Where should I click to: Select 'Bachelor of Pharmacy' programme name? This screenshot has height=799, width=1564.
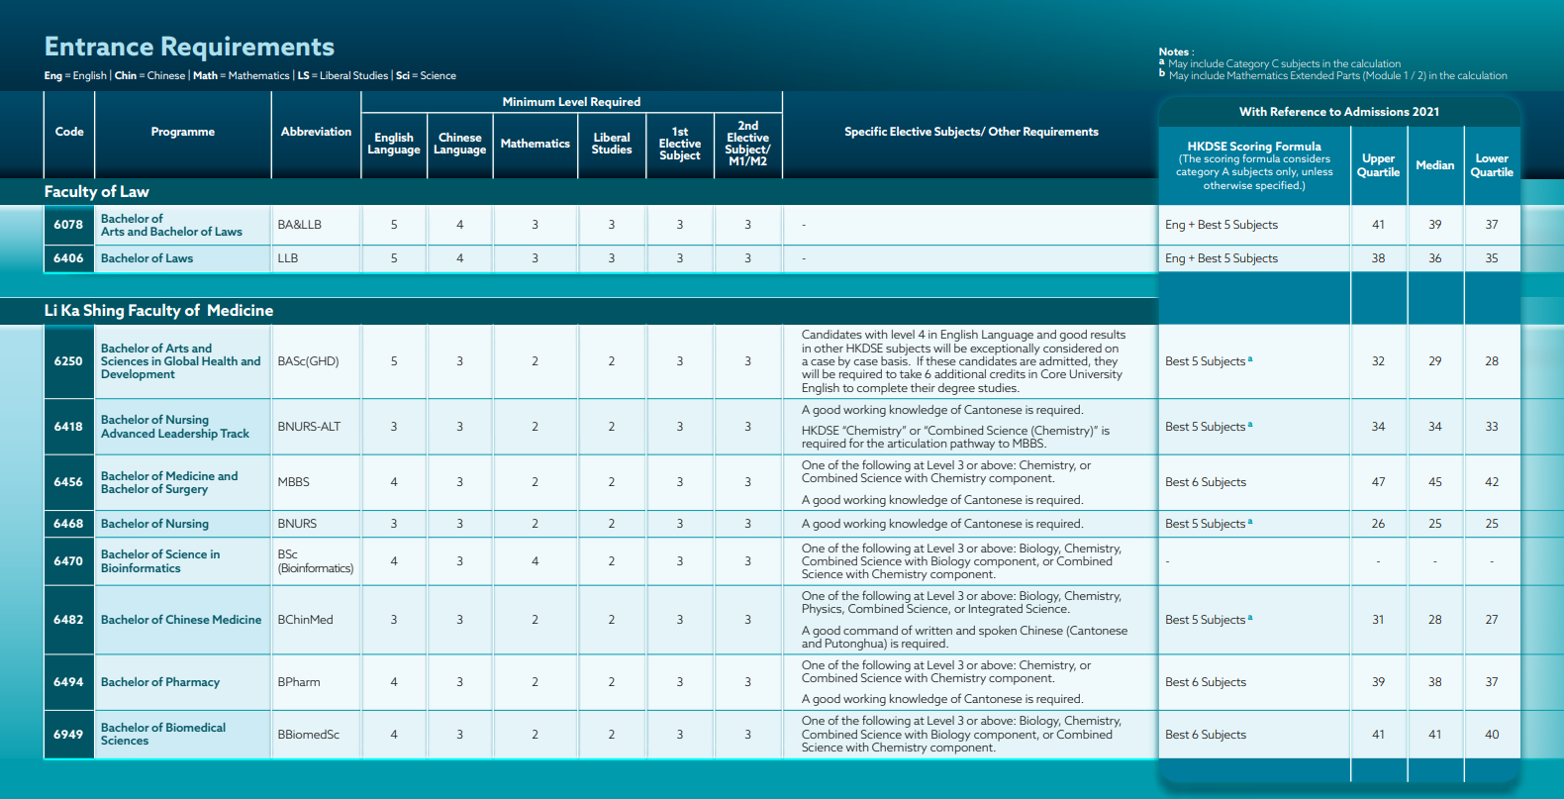(x=160, y=682)
